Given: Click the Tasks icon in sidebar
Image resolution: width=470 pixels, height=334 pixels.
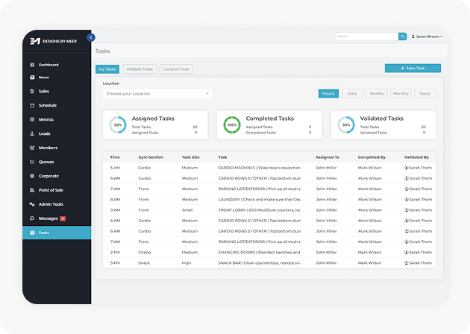Looking at the screenshot, I should click(32, 233).
